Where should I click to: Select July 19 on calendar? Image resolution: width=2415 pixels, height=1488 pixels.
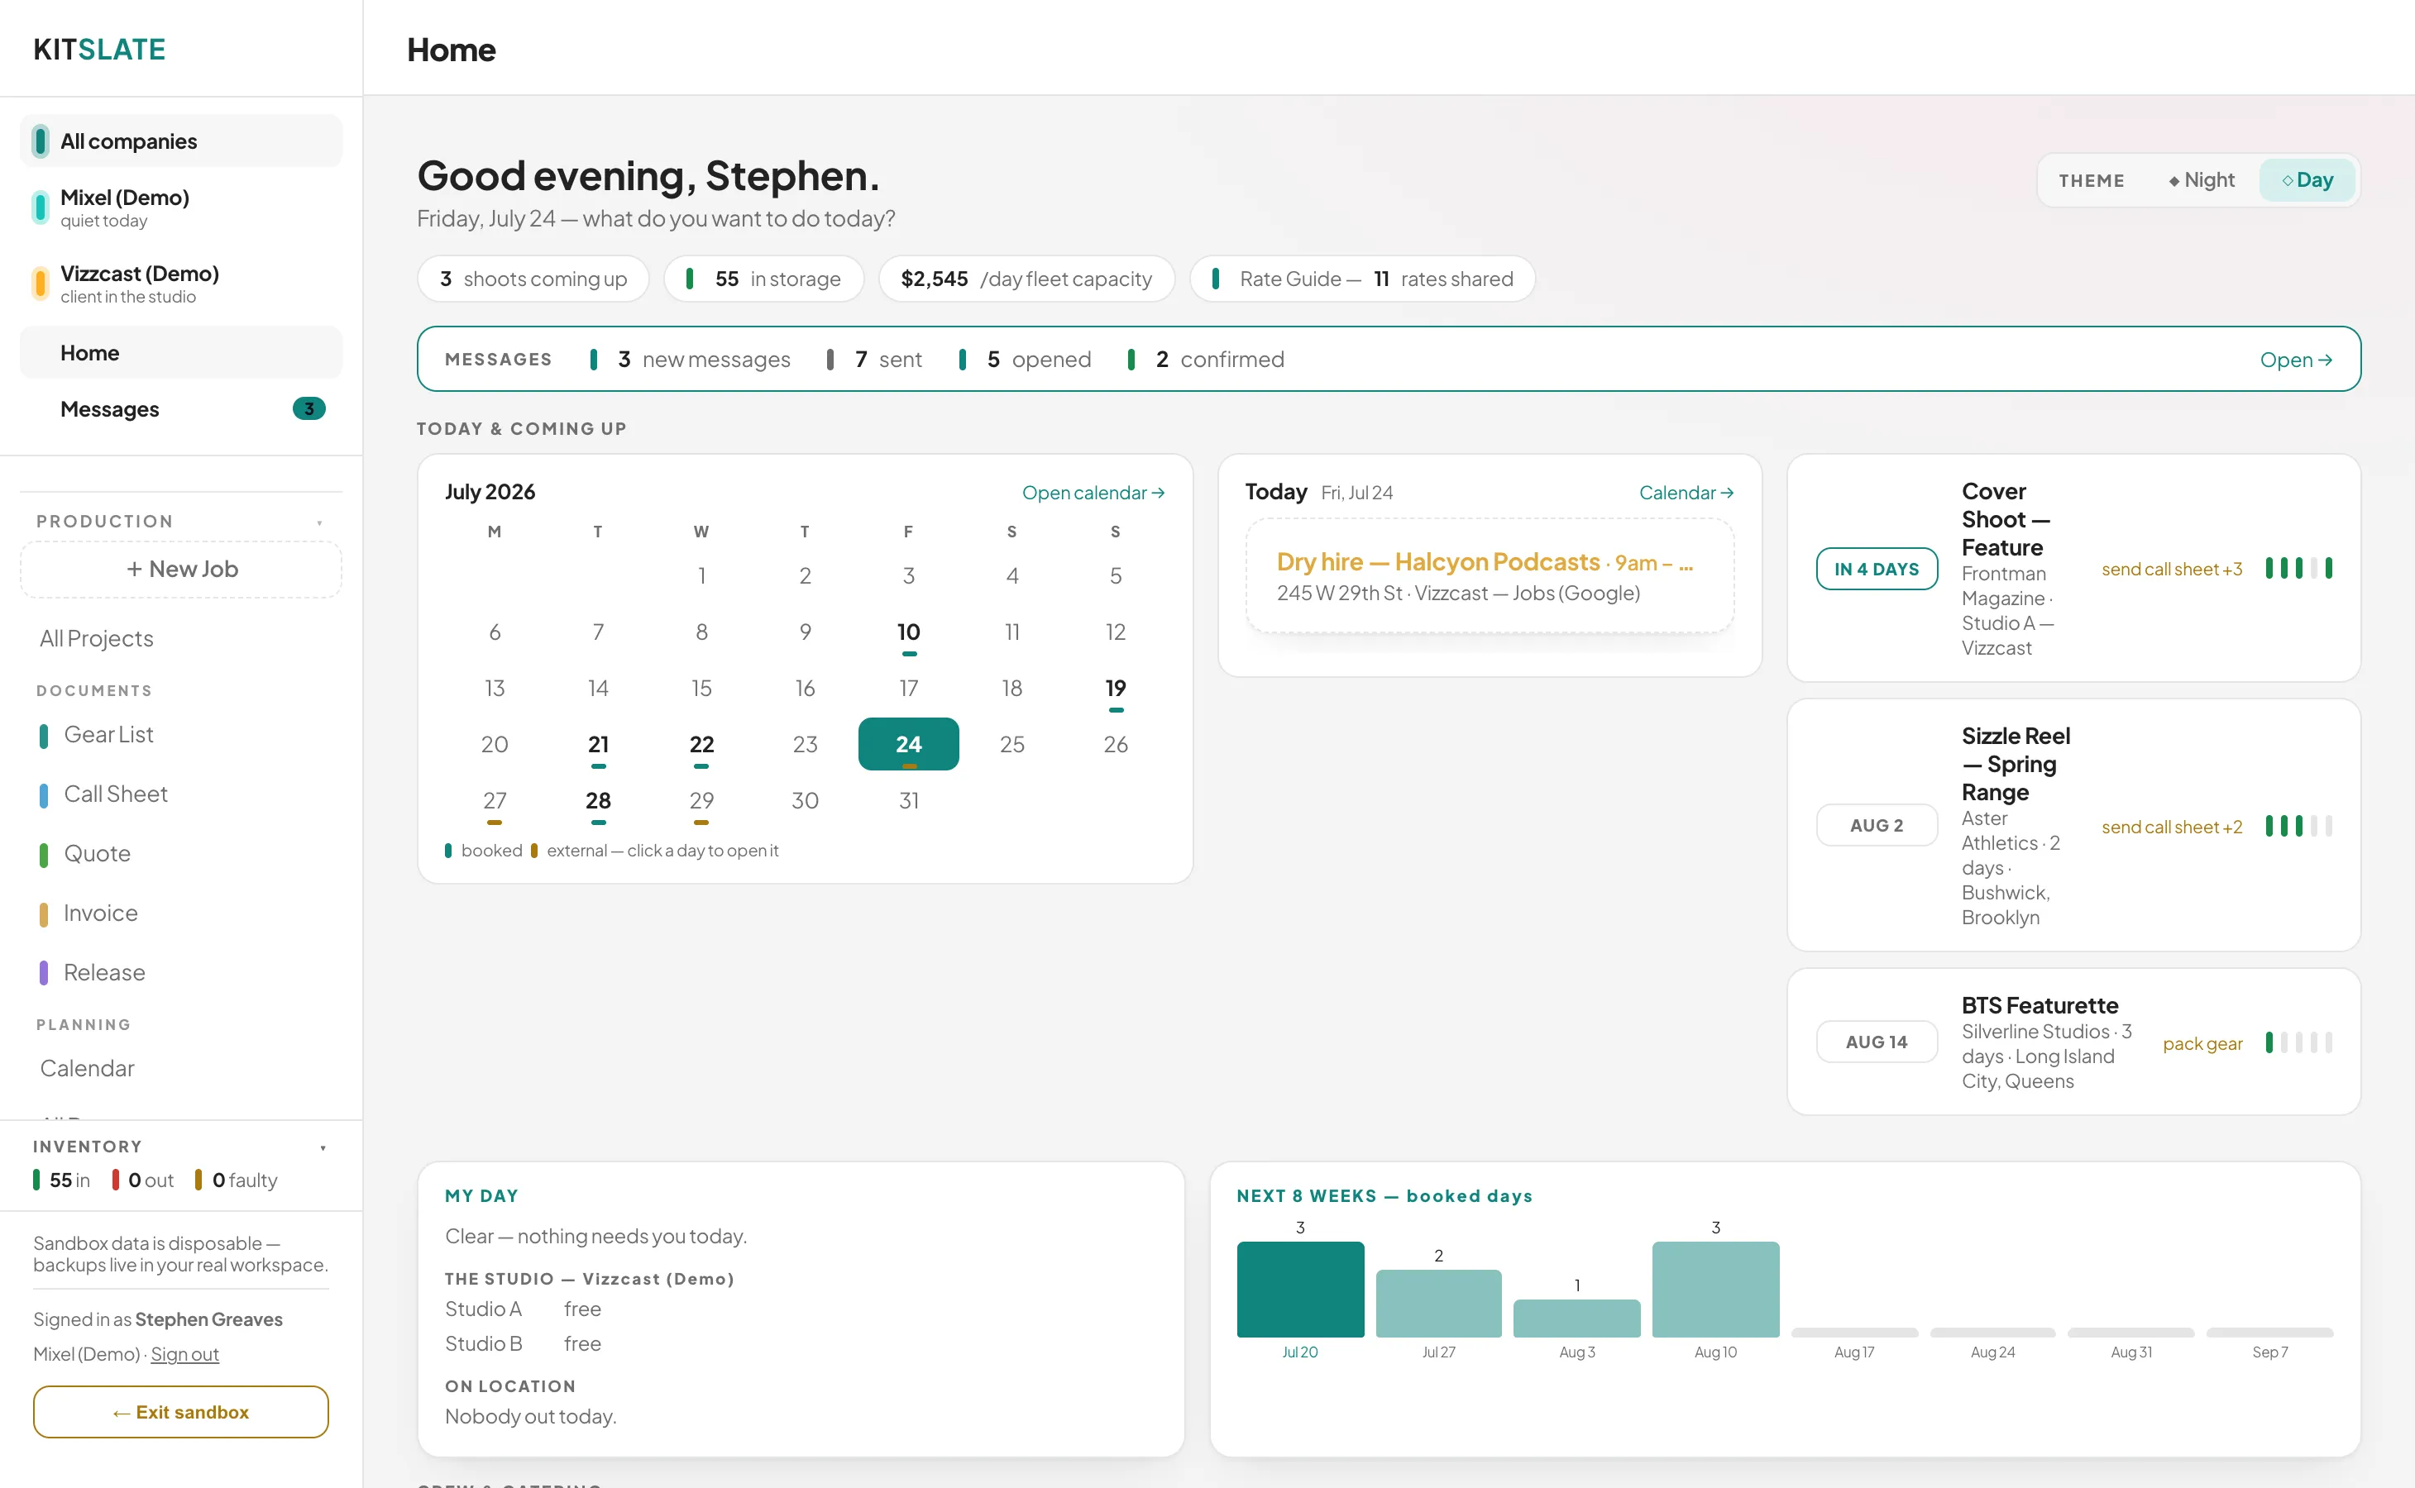click(1115, 688)
